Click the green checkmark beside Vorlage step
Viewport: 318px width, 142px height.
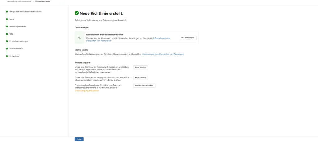[7, 12]
